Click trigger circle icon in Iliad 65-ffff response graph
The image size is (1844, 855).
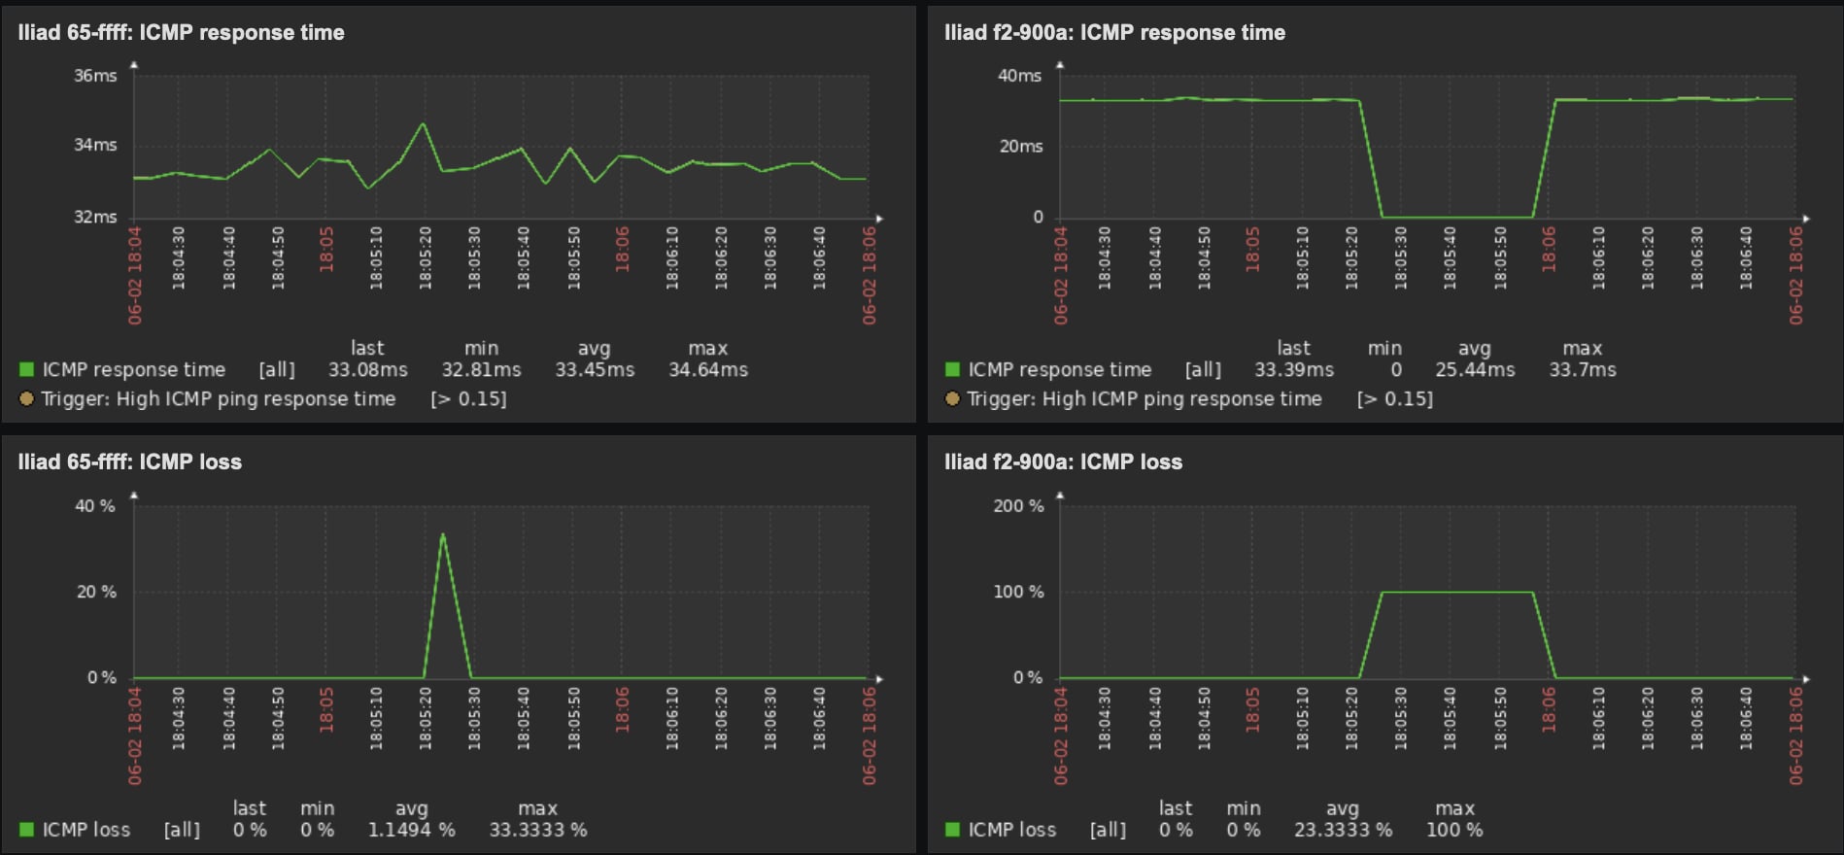[x=27, y=398]
